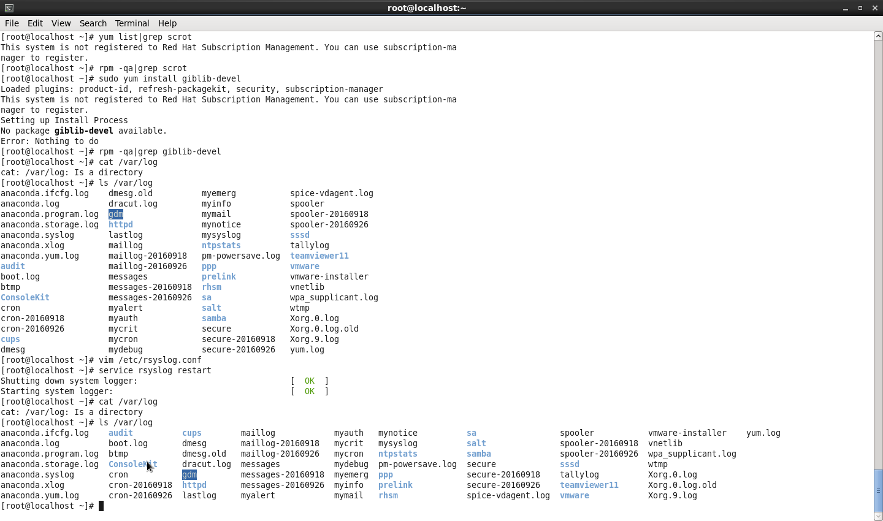Click the highlighted gdm entry in second listing

coord(189,474)
